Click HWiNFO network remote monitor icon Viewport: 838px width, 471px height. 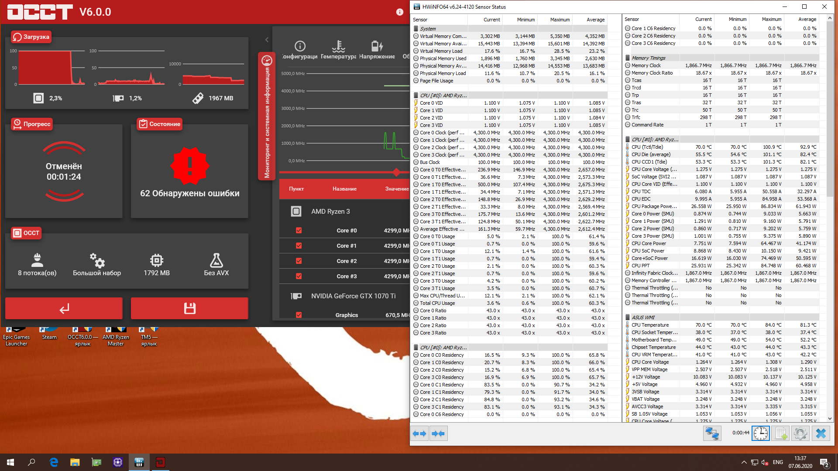(x=712, y=433)
